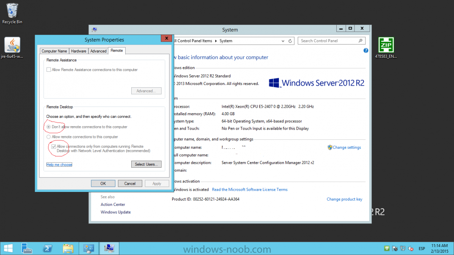
Task: Click the Windows Start button
Action: tap(8, 248)
